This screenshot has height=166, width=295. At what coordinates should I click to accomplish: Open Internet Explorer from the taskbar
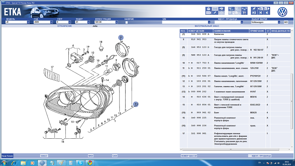point(14,163)
